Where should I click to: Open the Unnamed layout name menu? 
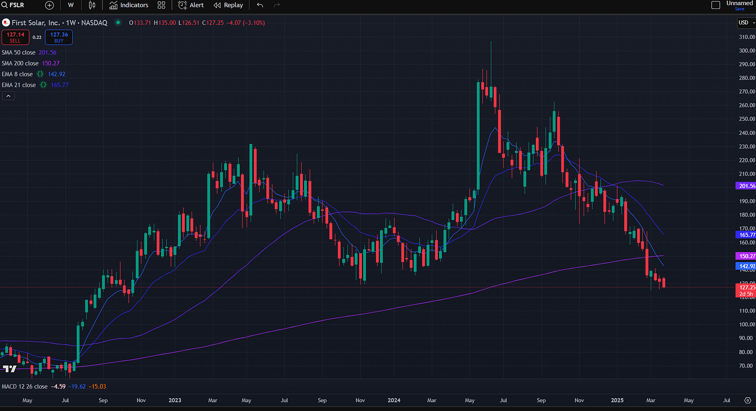tap(739, 3)
